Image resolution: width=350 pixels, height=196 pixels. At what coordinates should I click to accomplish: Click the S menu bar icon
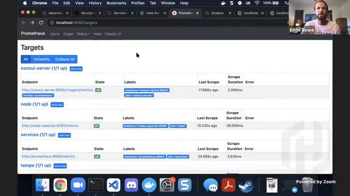click(232, 3)
